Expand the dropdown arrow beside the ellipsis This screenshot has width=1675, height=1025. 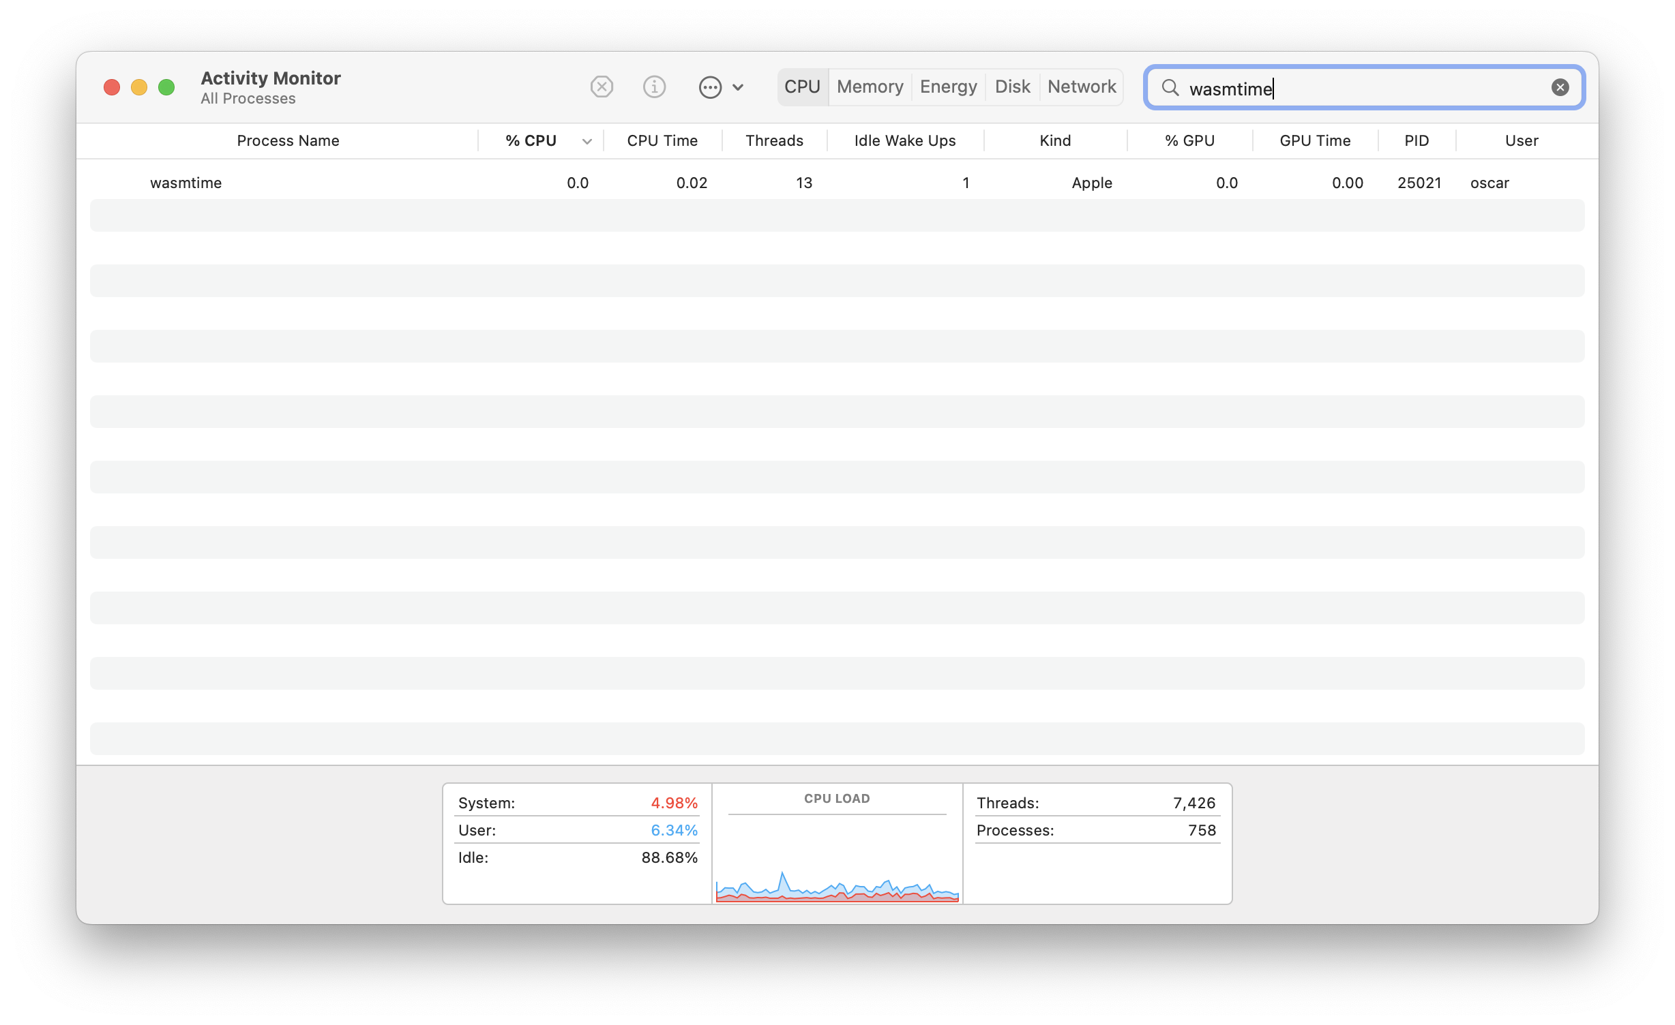[x=738, y=87]
